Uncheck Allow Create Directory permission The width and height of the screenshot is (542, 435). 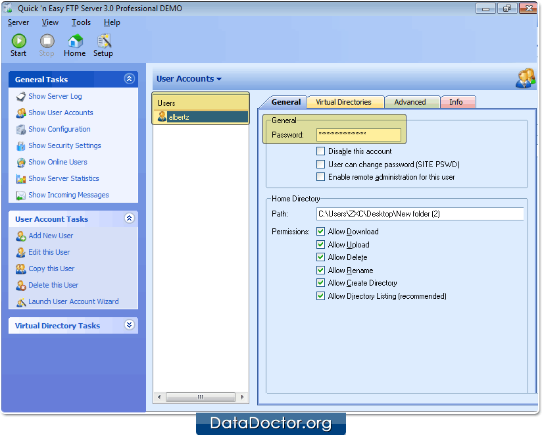(320, 283)
